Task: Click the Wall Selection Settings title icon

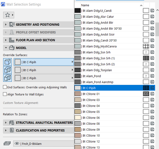Action: pos(3,4)
